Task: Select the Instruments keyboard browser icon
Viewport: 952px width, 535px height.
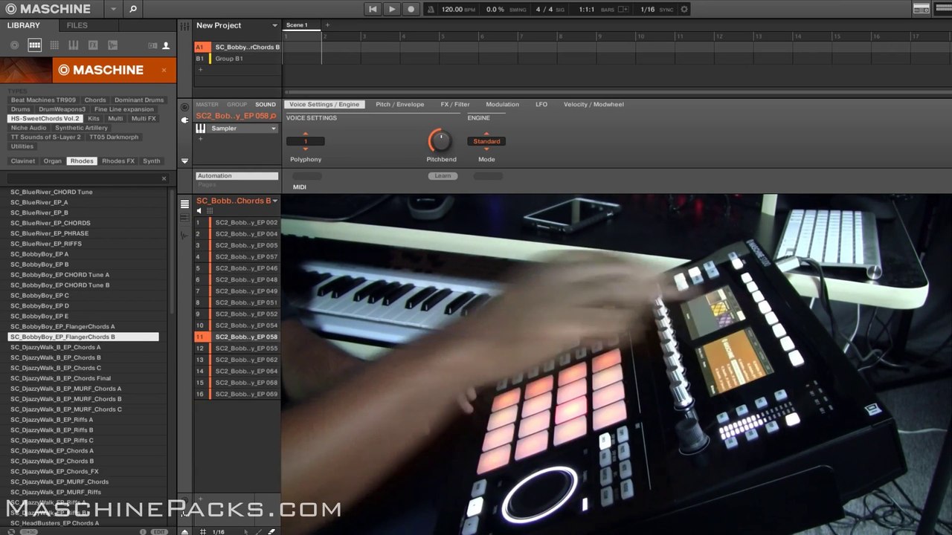Action: (74, 45)
